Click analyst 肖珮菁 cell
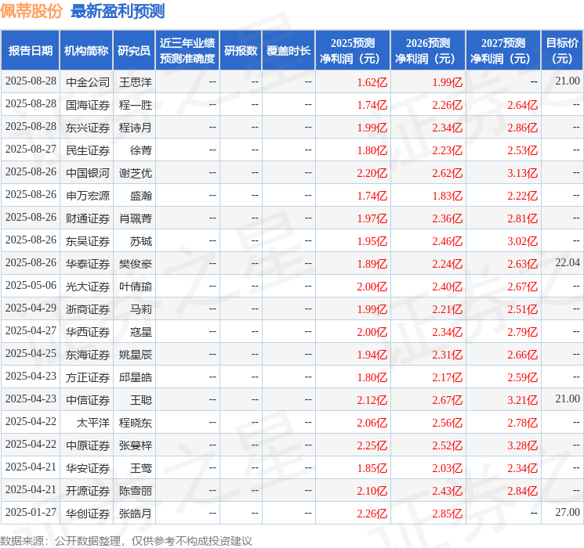584x548 pixels. point(136,218)
